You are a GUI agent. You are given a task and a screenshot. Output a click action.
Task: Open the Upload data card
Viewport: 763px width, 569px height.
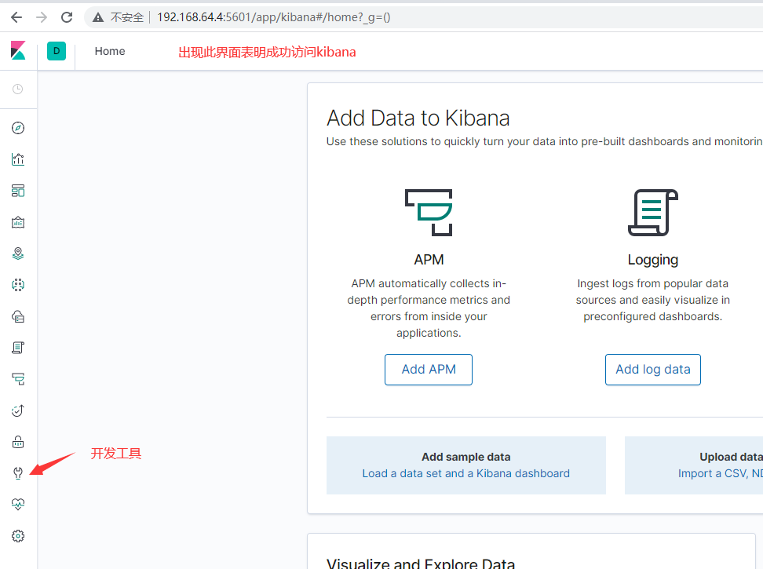click(x=694, y=465)
